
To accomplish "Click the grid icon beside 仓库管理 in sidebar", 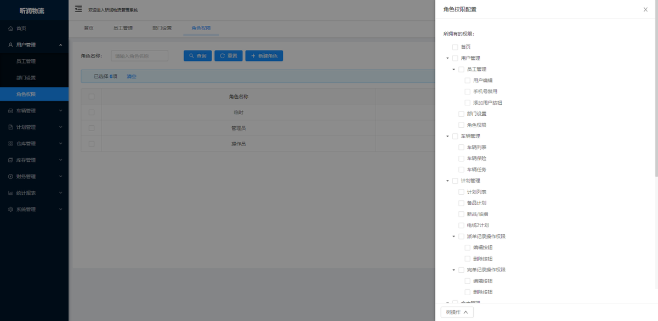I will [x=10, y=144].
